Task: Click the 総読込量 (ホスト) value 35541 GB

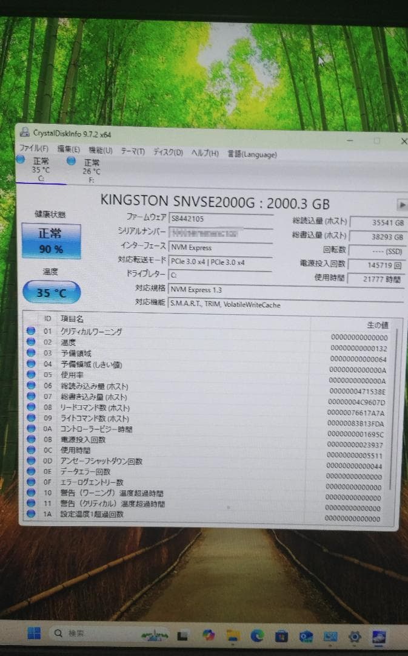Action: tap(378, 222)
